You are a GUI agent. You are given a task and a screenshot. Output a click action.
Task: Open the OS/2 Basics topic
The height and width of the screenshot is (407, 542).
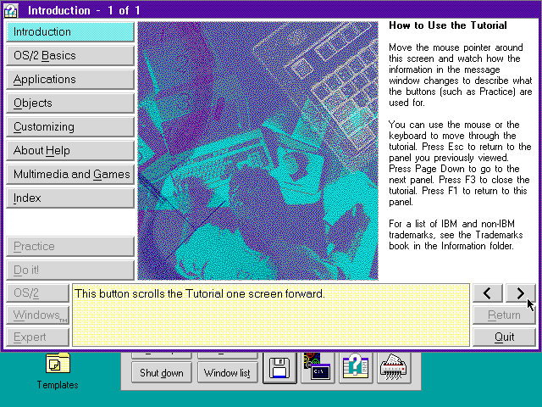point(70,55)
